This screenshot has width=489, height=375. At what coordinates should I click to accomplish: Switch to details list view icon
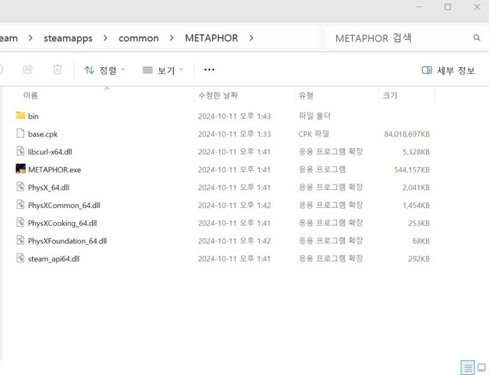[x=467, y=367]
